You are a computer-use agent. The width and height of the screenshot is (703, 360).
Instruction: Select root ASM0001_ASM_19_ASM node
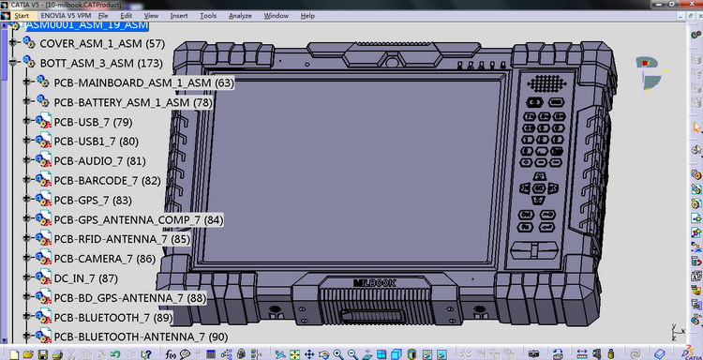point(87,24)
